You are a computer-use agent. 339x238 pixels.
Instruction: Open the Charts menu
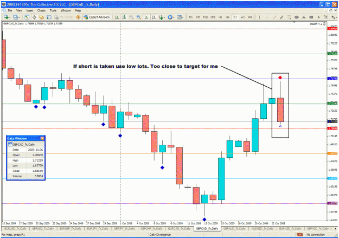41,10
